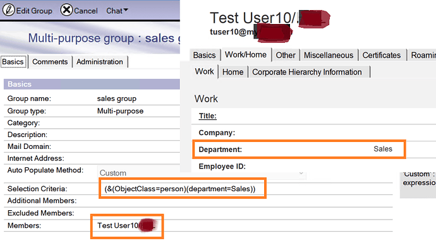
Task: Expand the Auto Populate Method dropdown arrow
Action: click(301, 174)
